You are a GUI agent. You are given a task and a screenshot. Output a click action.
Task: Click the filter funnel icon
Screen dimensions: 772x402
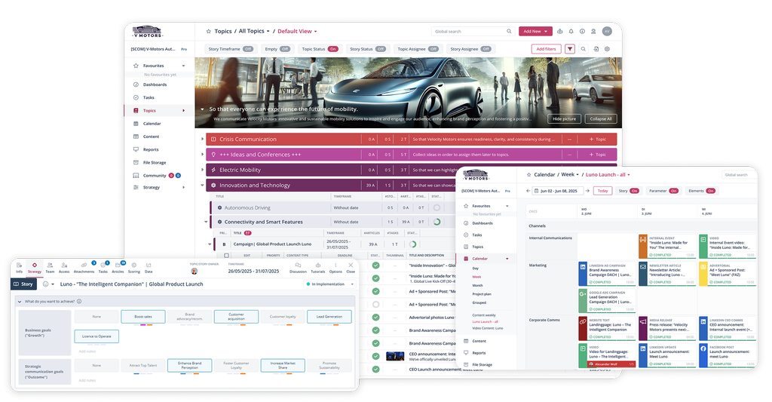point(570,49)
